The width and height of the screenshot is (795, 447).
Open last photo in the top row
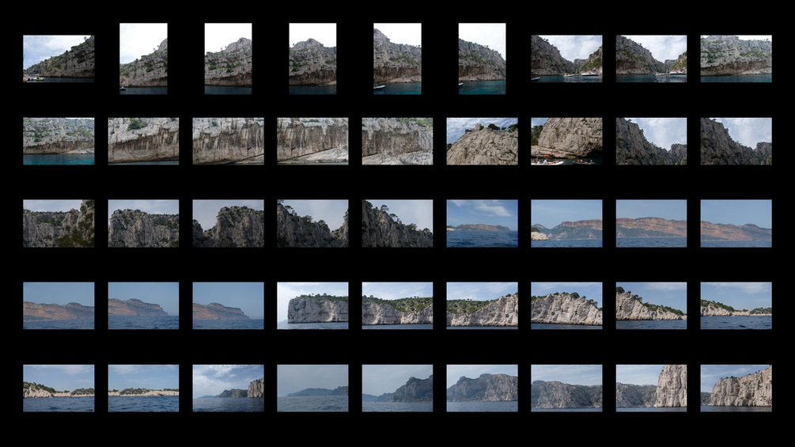click(x=736, y=59)
